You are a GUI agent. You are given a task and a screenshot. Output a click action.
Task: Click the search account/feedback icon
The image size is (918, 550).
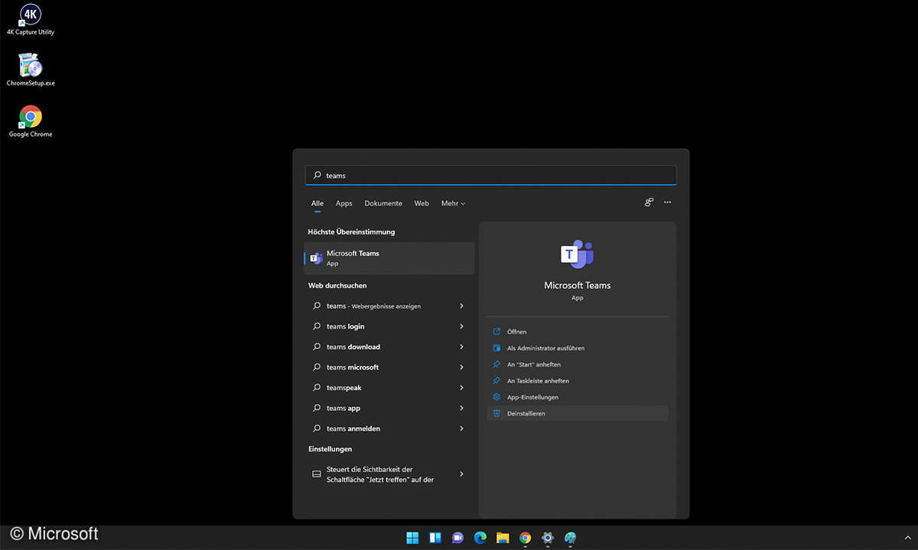click(x=649, y=202)
